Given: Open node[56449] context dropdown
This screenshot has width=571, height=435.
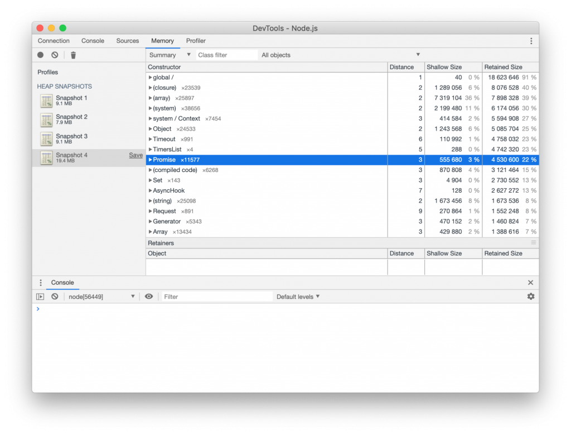Looking at the screenshot, I should pyautogui.click(x=101, y=297).
